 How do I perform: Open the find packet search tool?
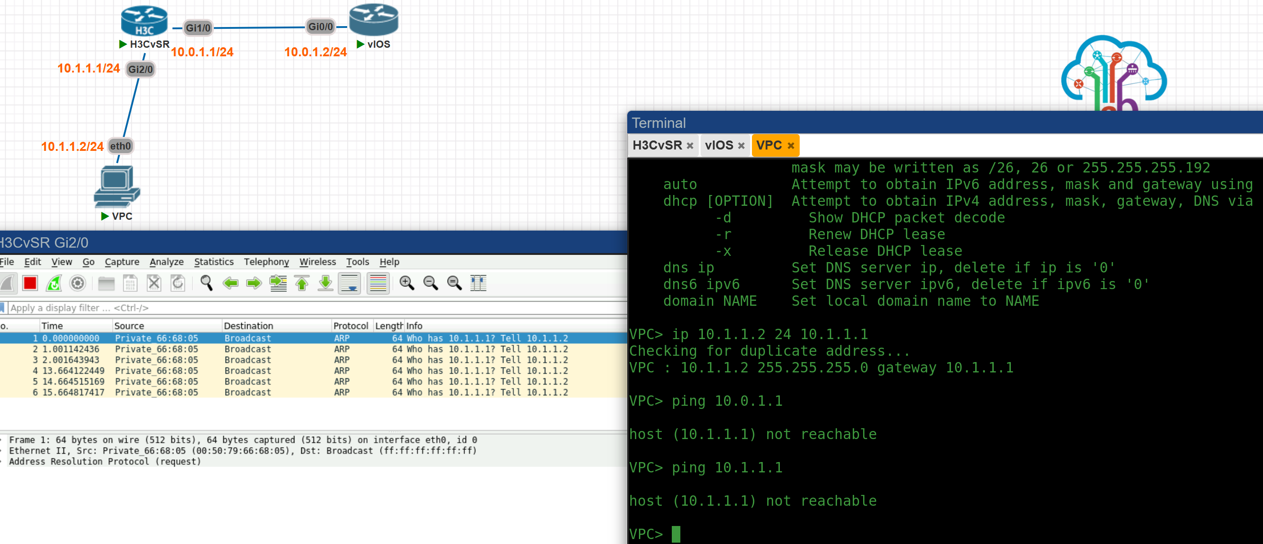[x=206, y=283]
